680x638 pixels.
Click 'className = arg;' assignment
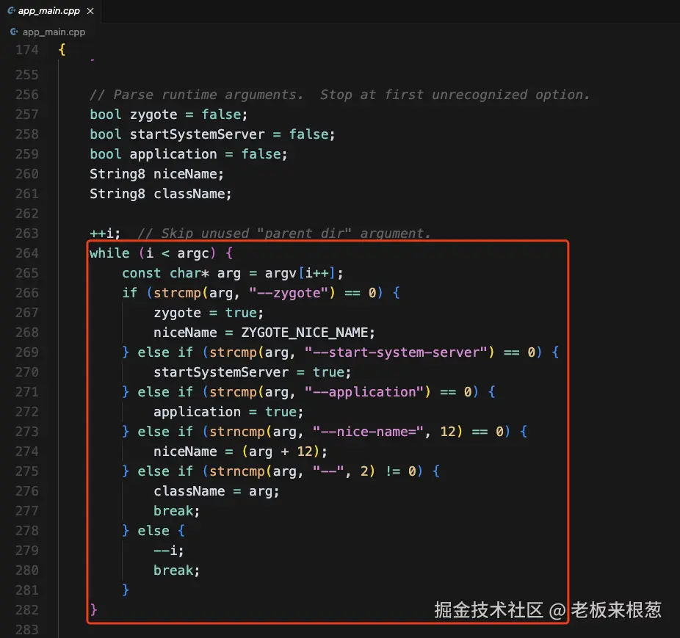(x=217, y=491)
